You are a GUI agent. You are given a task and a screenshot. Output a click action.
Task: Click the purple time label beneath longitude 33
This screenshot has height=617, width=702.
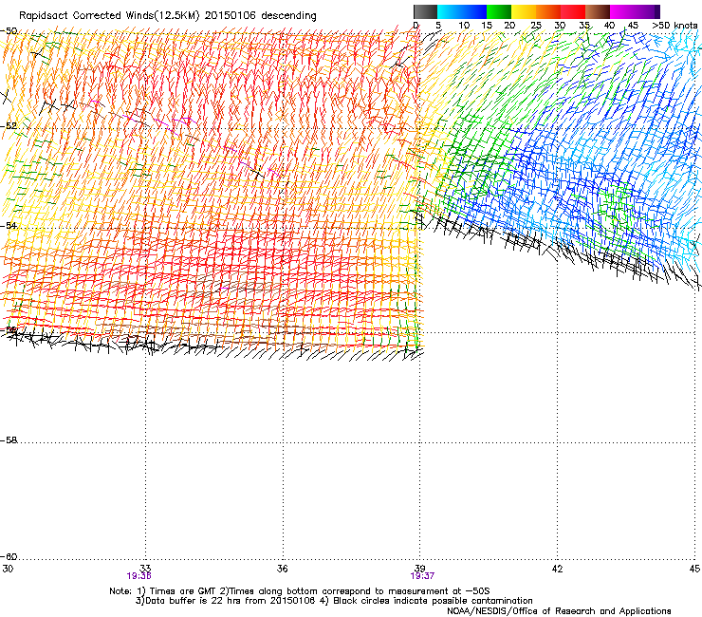coord(139,576)
